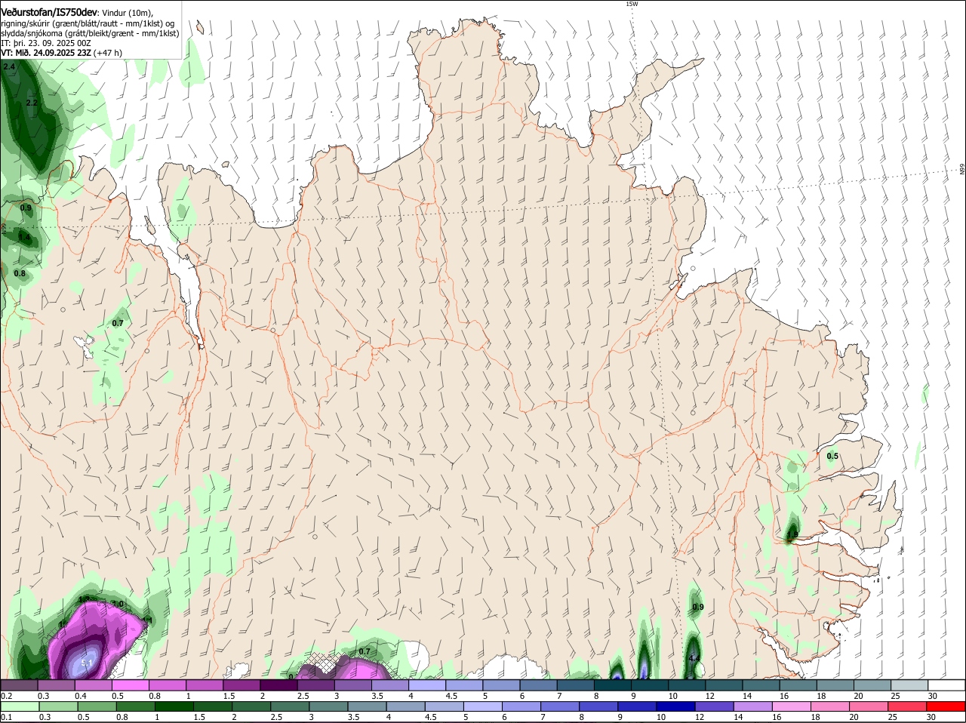Click the '2.2' precipitation value on the map

tap(32, 103)
